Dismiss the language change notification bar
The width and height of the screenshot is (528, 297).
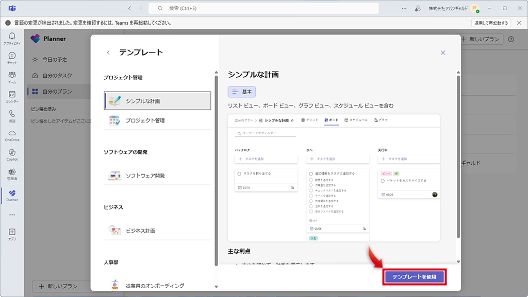(519, 23)
